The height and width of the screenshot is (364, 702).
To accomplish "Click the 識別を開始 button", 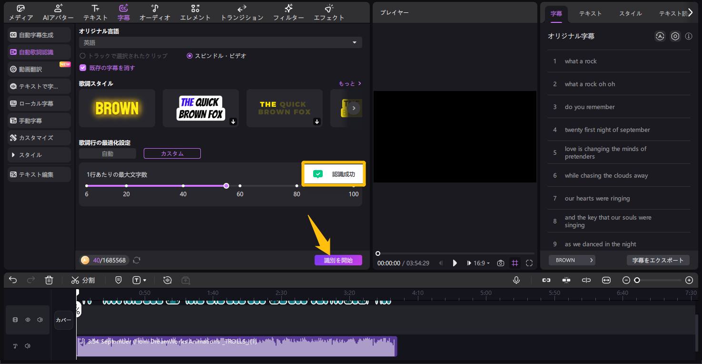I will (338, 260).
